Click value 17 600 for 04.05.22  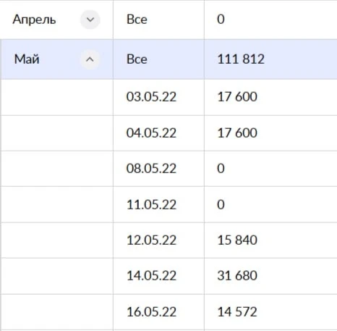[x=237, y=133]
